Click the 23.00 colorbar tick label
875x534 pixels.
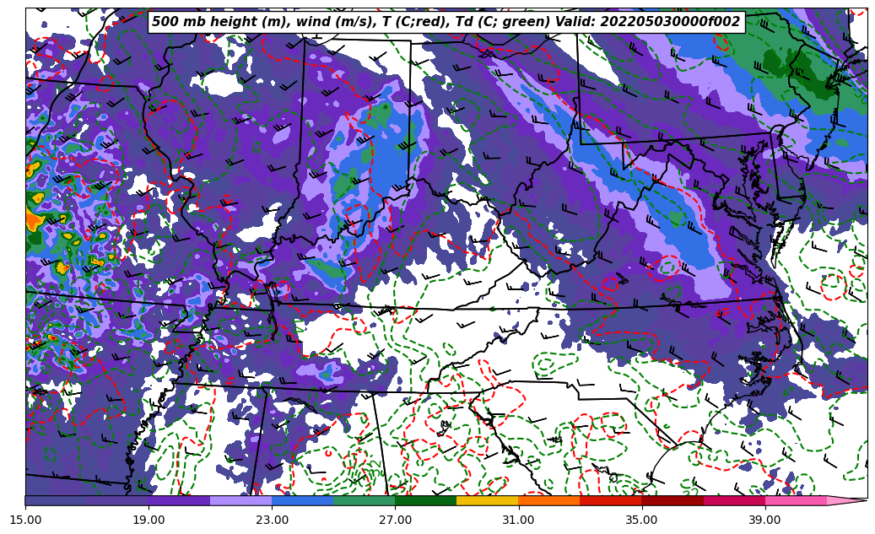coord(272,520)
